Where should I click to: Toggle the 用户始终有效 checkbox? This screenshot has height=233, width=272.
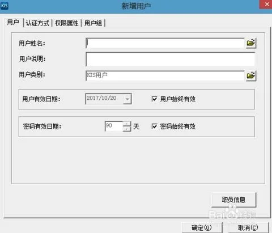click(154, 99)
